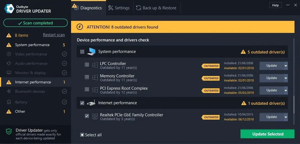Click the checkmark circle beside Bluetooth devices
The height and width of the screenshot is (144, 300).
pyautogui.click(x=64, y=91)
